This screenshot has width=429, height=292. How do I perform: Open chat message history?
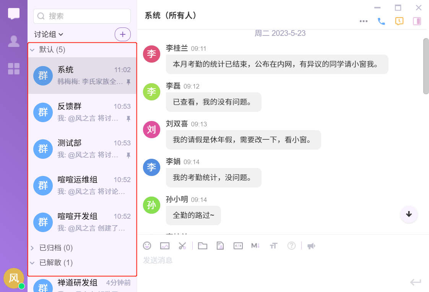(x=399, y=21)
